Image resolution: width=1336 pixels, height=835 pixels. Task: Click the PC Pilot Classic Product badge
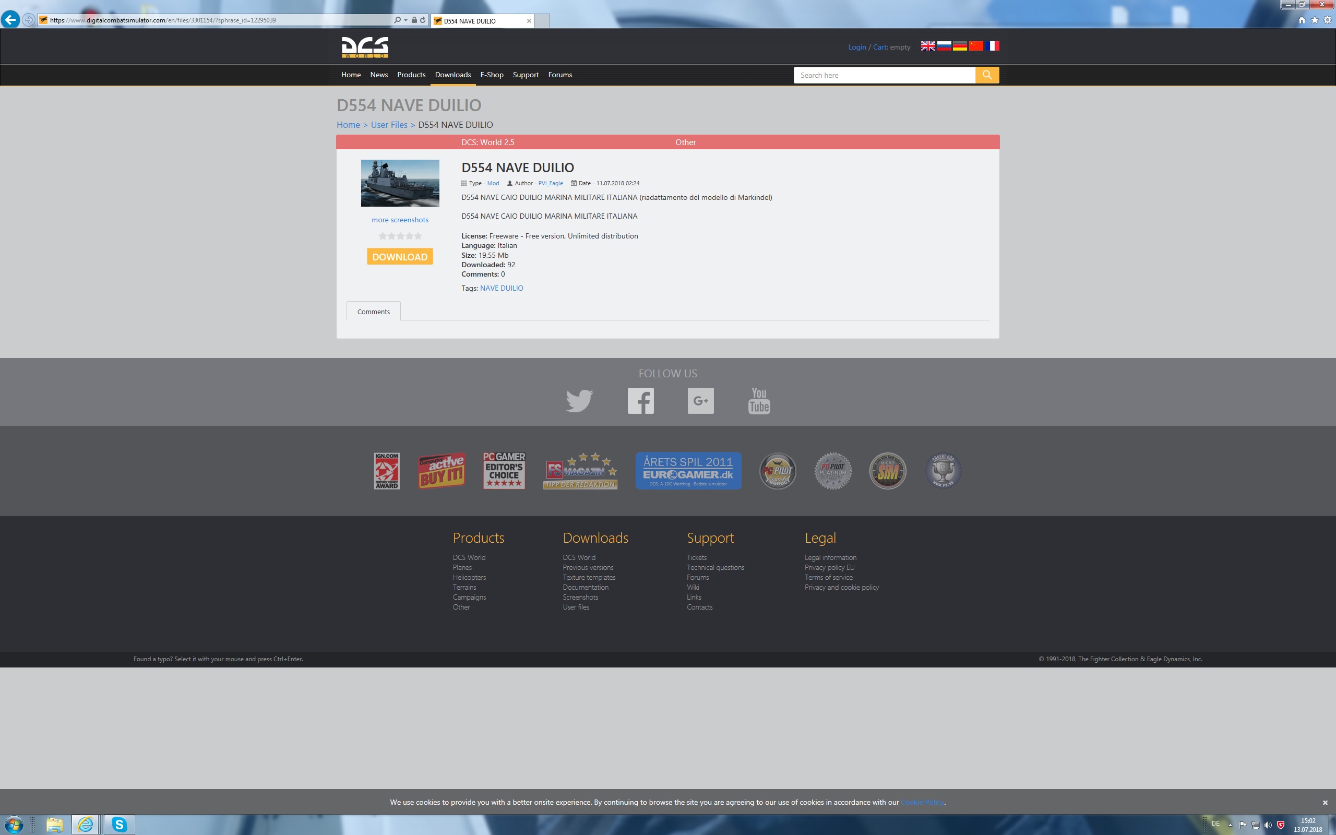(x=777, y=471)
